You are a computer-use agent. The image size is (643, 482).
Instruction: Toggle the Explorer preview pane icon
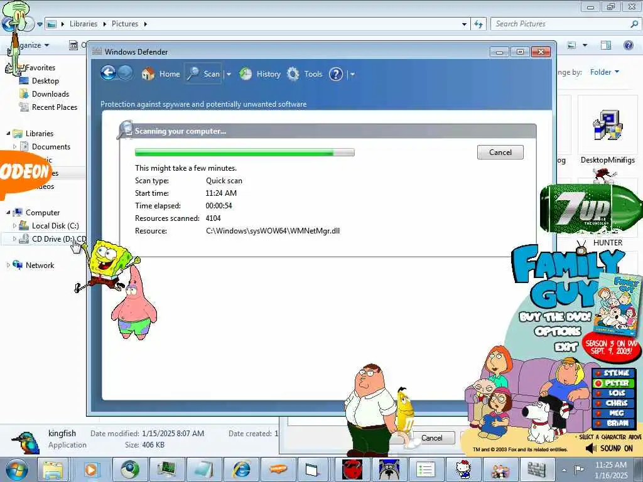606,45
